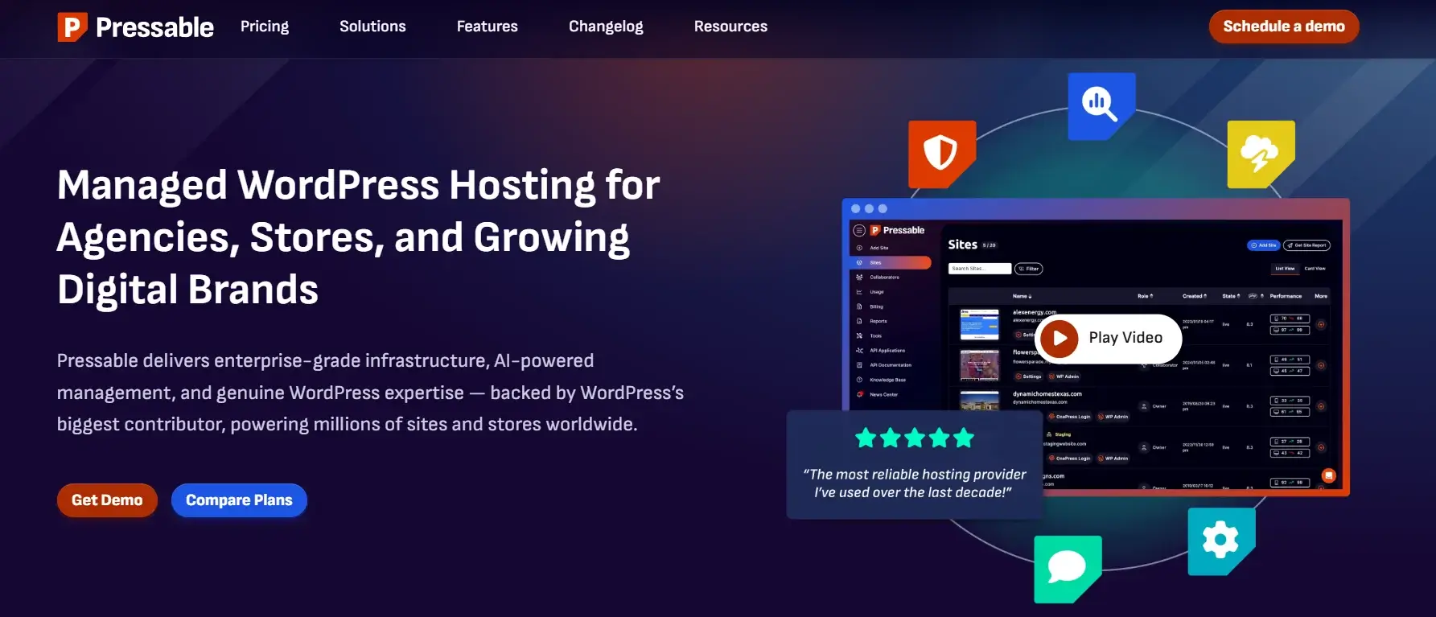
Task: Go to the Changelog page
Action: (x=606, y=27)
